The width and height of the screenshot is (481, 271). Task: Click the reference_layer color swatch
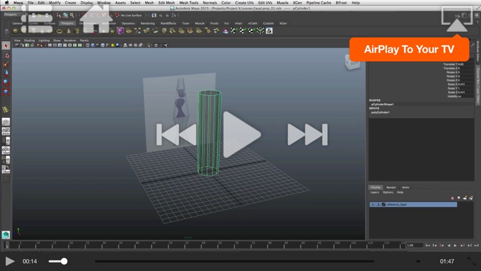[x=384, y=204]
